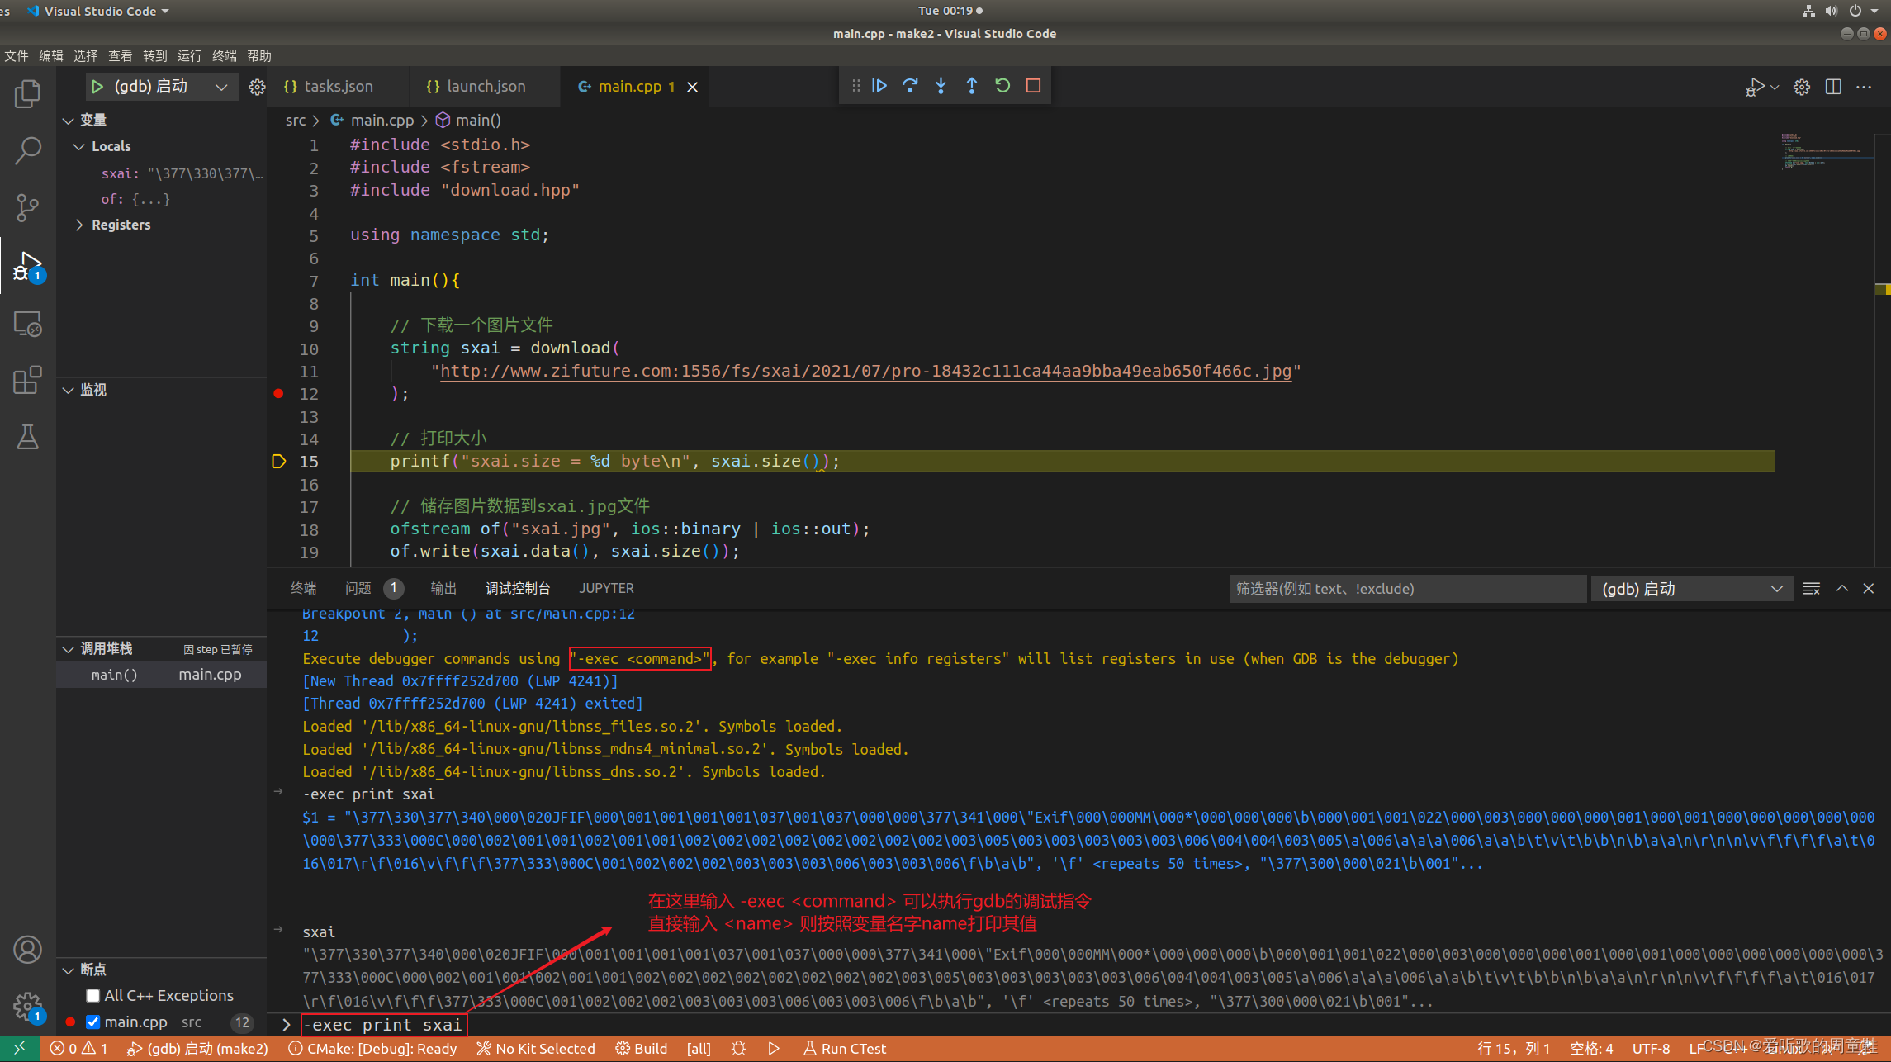Click the Step Into debug icon
This screenshot has width=1891, height=1062.
[x=941, y=86]
